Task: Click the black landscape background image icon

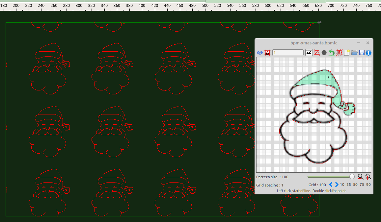Action: (x=309, y=53)
